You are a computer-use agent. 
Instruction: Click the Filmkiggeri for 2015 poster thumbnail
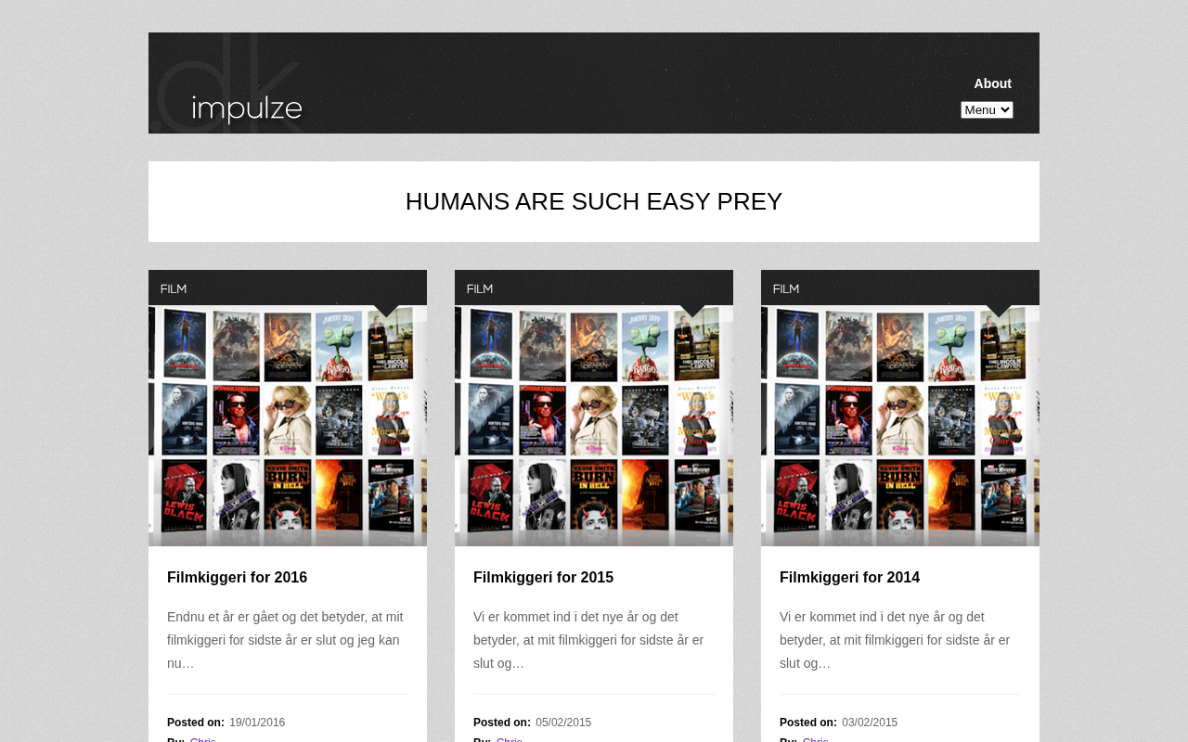click(x=594, y=426)
